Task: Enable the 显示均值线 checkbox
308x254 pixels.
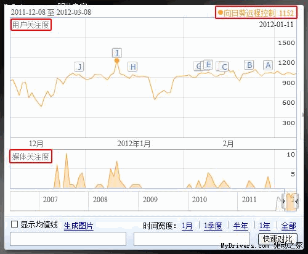Action: coord(14,224)
